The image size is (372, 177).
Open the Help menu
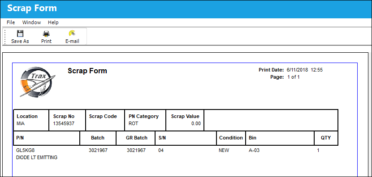pos(53,22)
